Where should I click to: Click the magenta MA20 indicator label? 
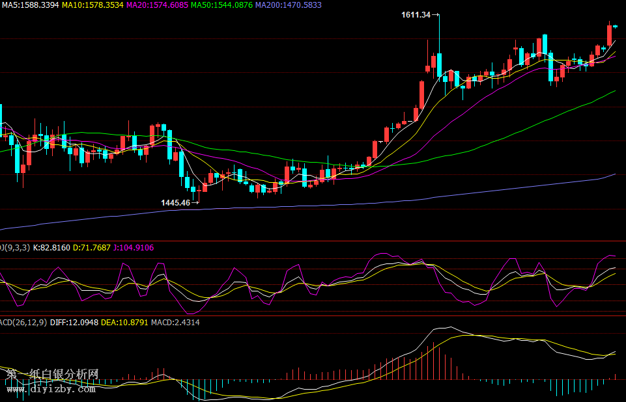click(157, 5)
